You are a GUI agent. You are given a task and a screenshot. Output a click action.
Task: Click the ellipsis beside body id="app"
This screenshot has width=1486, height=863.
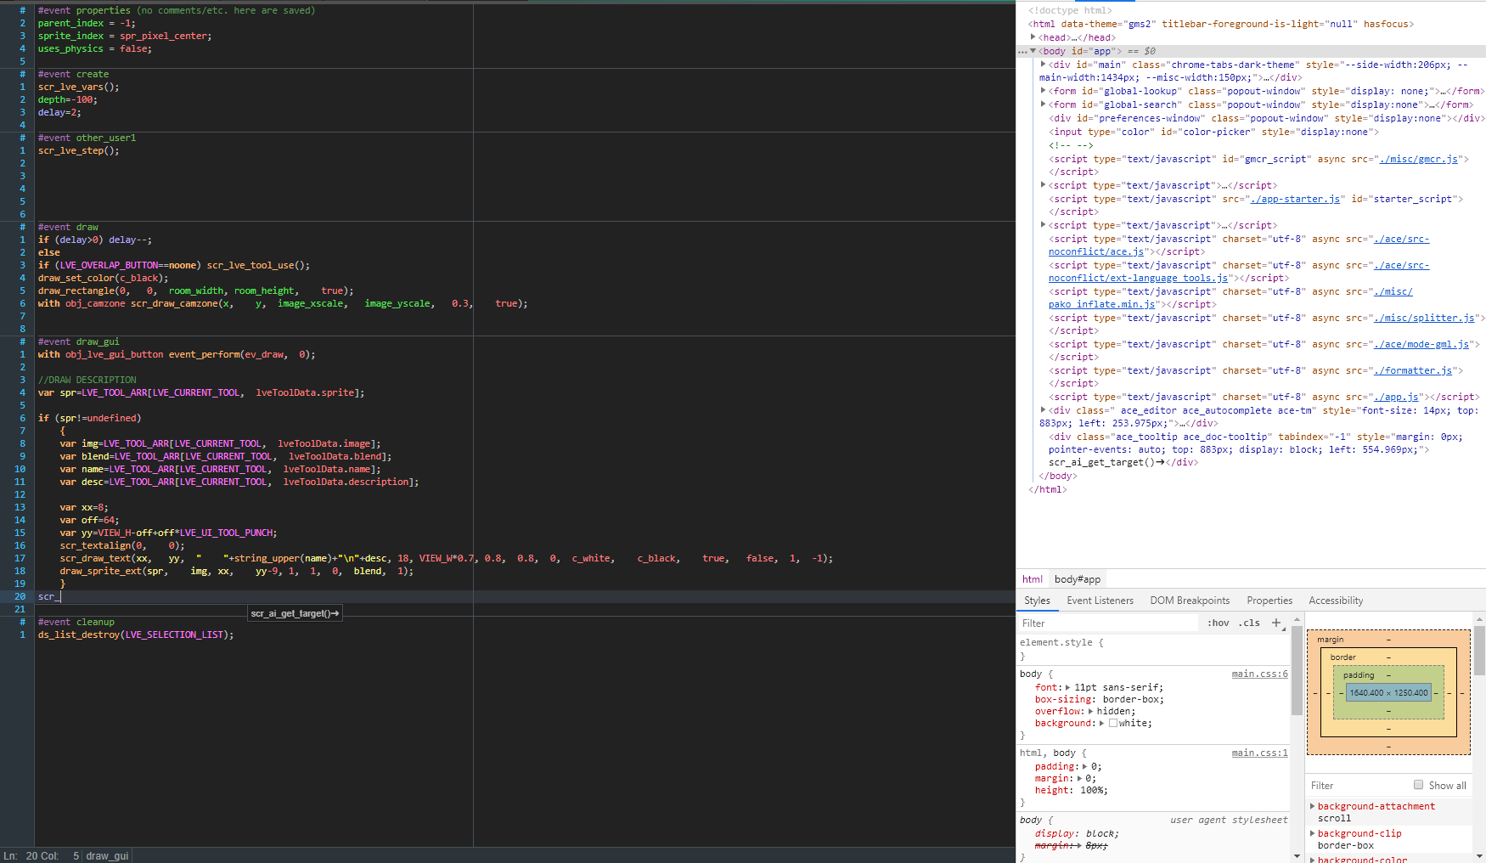(x=1022, y=52)
